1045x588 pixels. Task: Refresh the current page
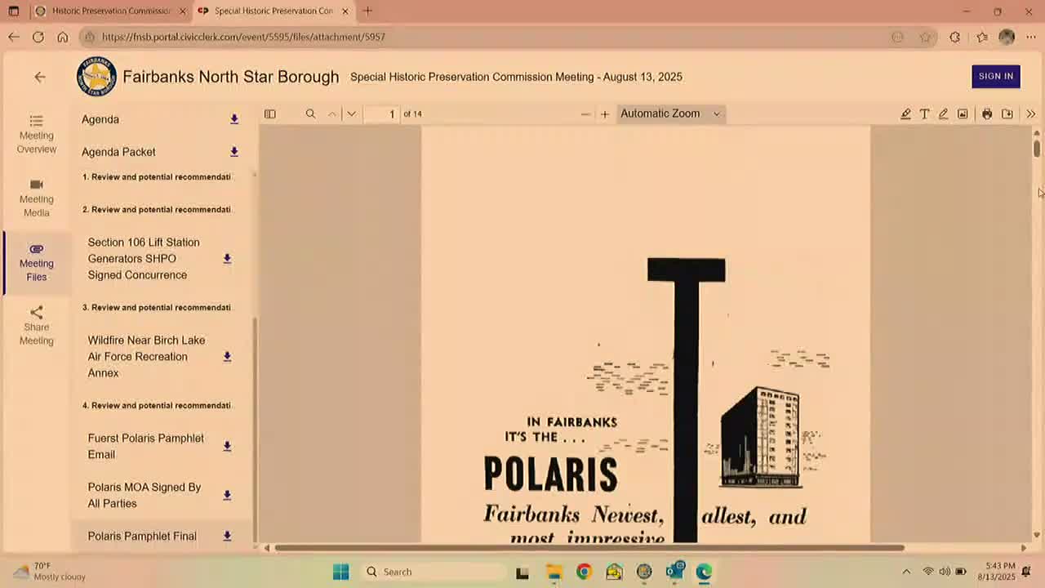[x=38, y=37]
